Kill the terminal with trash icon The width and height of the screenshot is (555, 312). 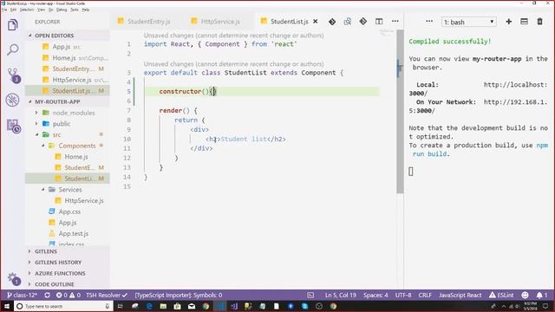click(x=539, y=22)
